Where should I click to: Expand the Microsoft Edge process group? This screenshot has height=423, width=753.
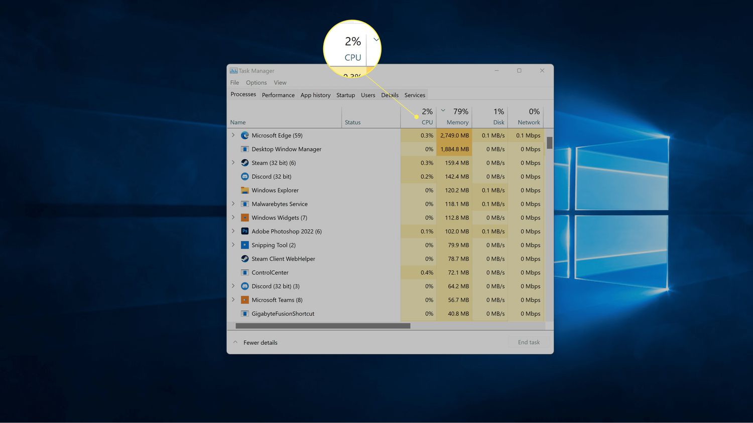coord(233,135)
